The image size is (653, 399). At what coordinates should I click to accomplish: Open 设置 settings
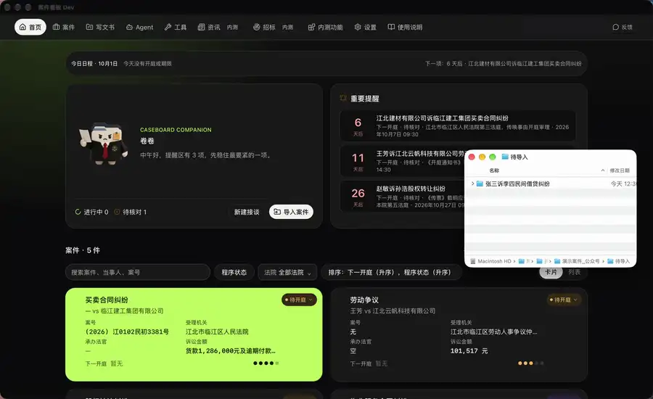365,27
